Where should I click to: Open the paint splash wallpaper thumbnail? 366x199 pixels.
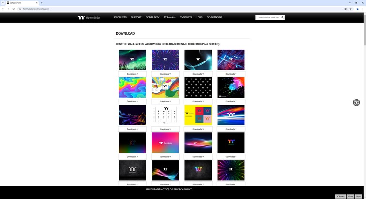(x=231, y=87)
